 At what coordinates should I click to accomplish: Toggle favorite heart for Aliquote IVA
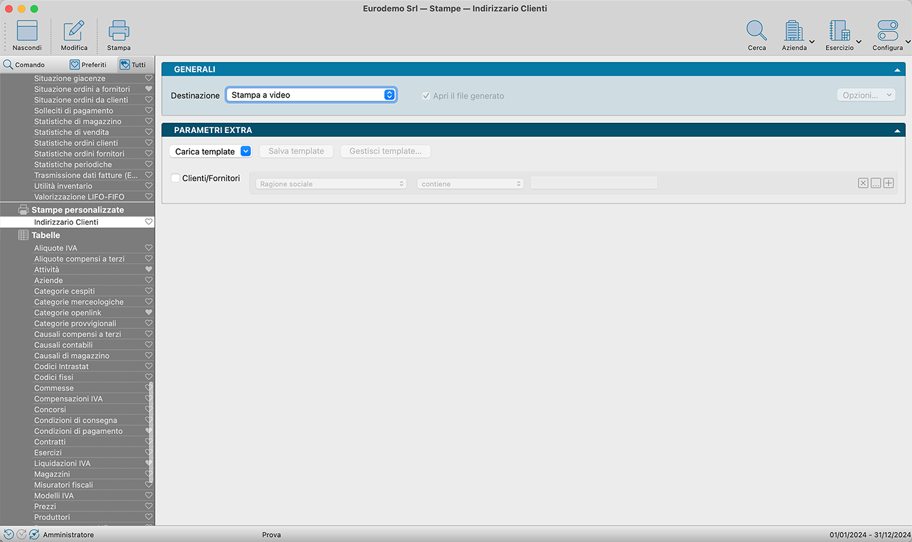149,248
